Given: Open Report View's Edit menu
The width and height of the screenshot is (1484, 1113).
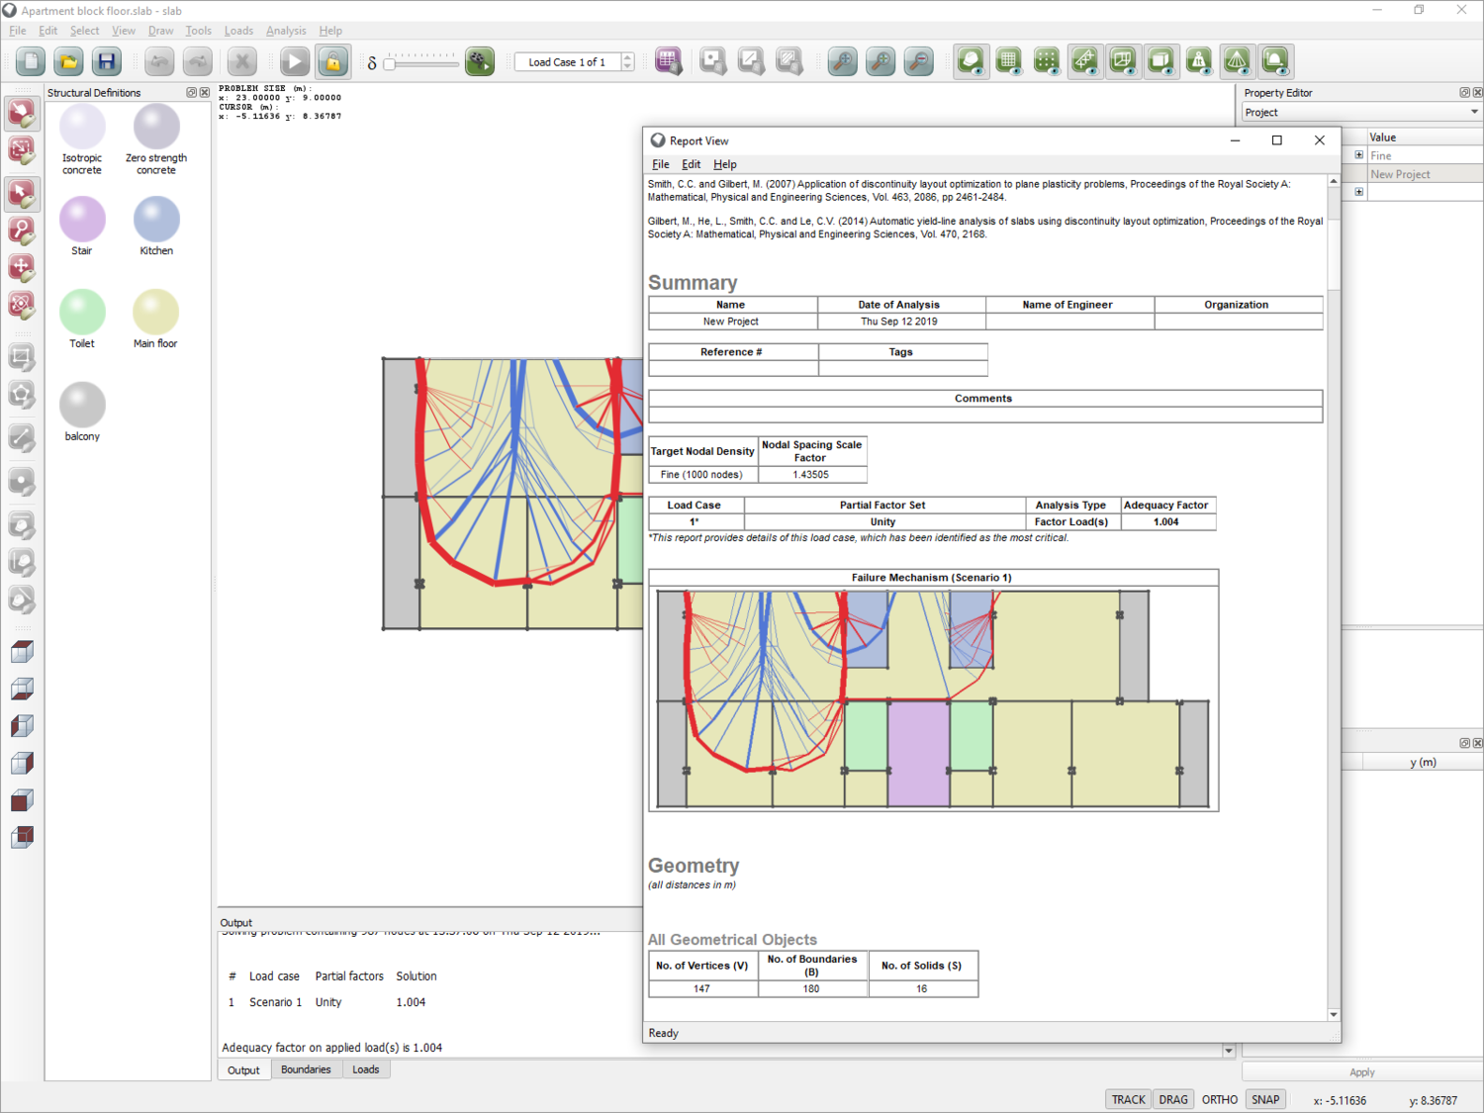Looking at the screenshot, I should 691,164.
